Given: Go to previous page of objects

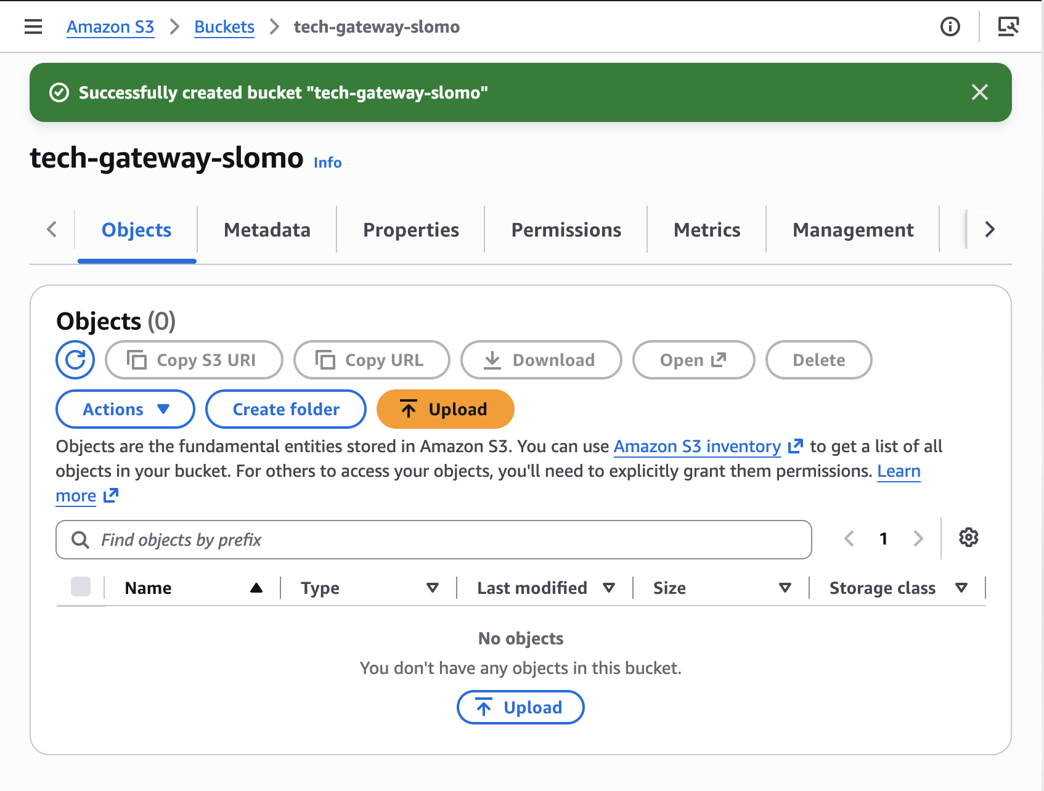Looking at the screenshot, I should [849, 538].
